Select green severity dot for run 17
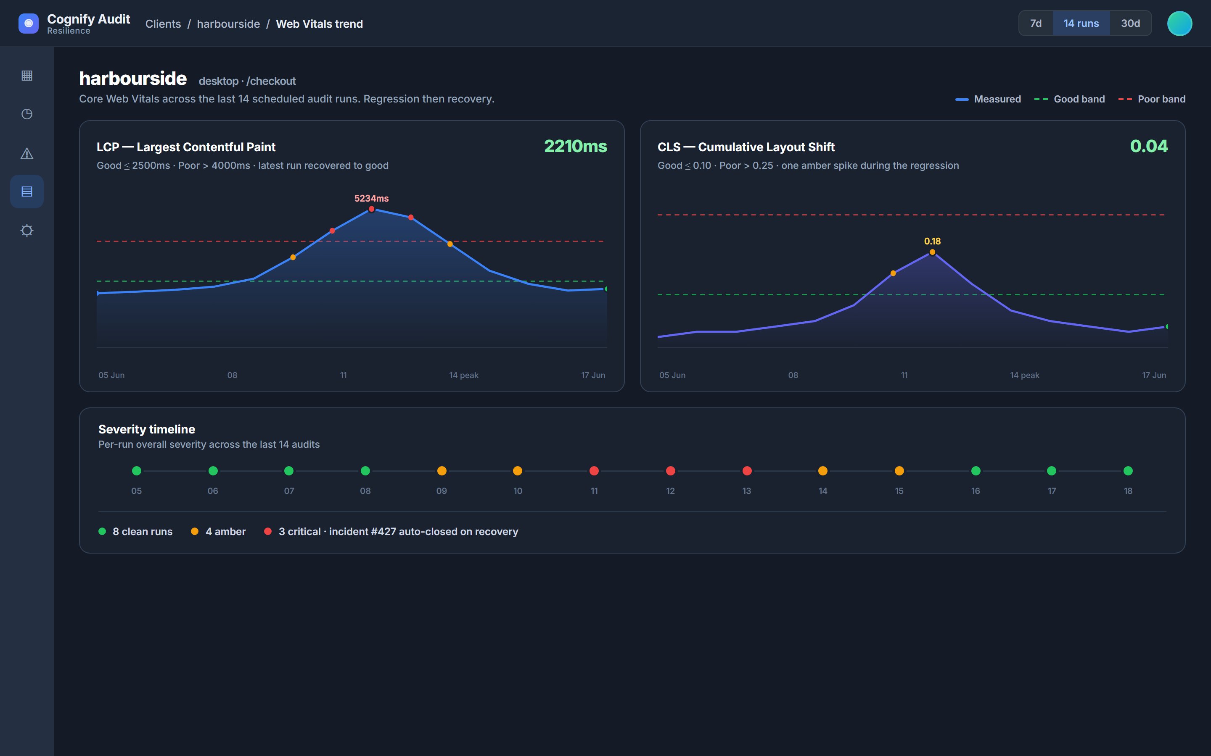Screen dimensions: 1211x756 click(x=1051, y=470)
